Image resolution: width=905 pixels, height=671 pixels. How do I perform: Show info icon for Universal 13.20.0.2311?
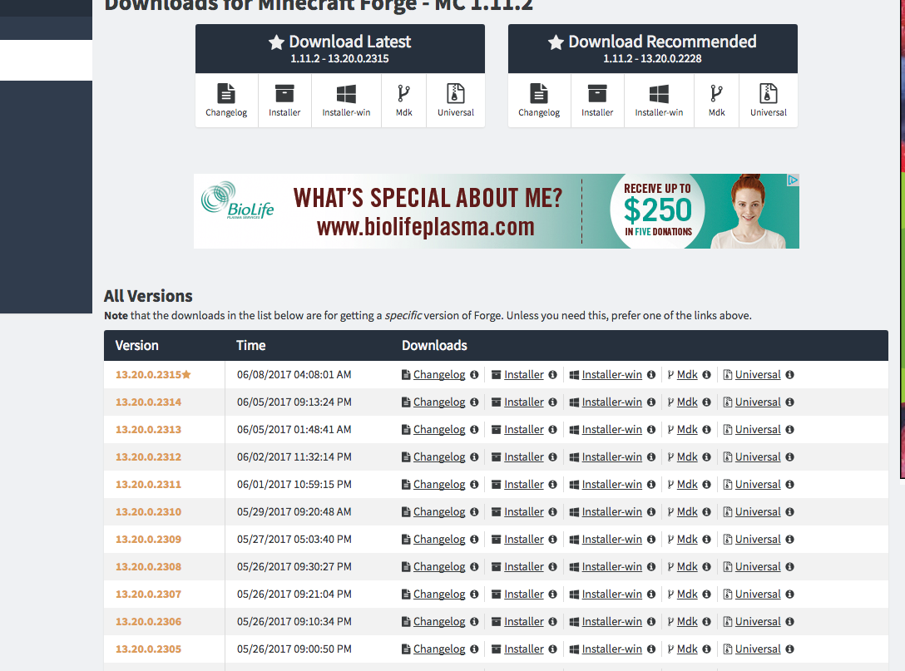789,484
